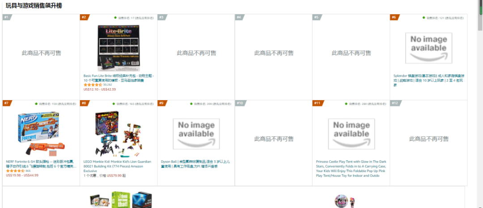The image size is (483, 208).
Task: Open the NERF Fortnite 6-SH title link
Action: click(x=41, y=164)
